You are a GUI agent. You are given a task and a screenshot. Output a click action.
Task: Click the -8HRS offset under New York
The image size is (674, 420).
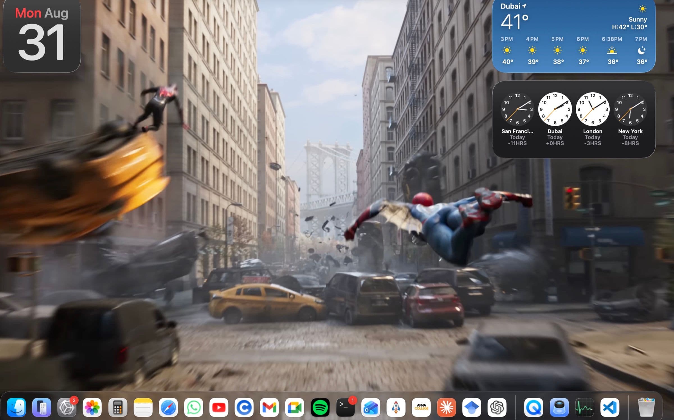coord(630,143)
